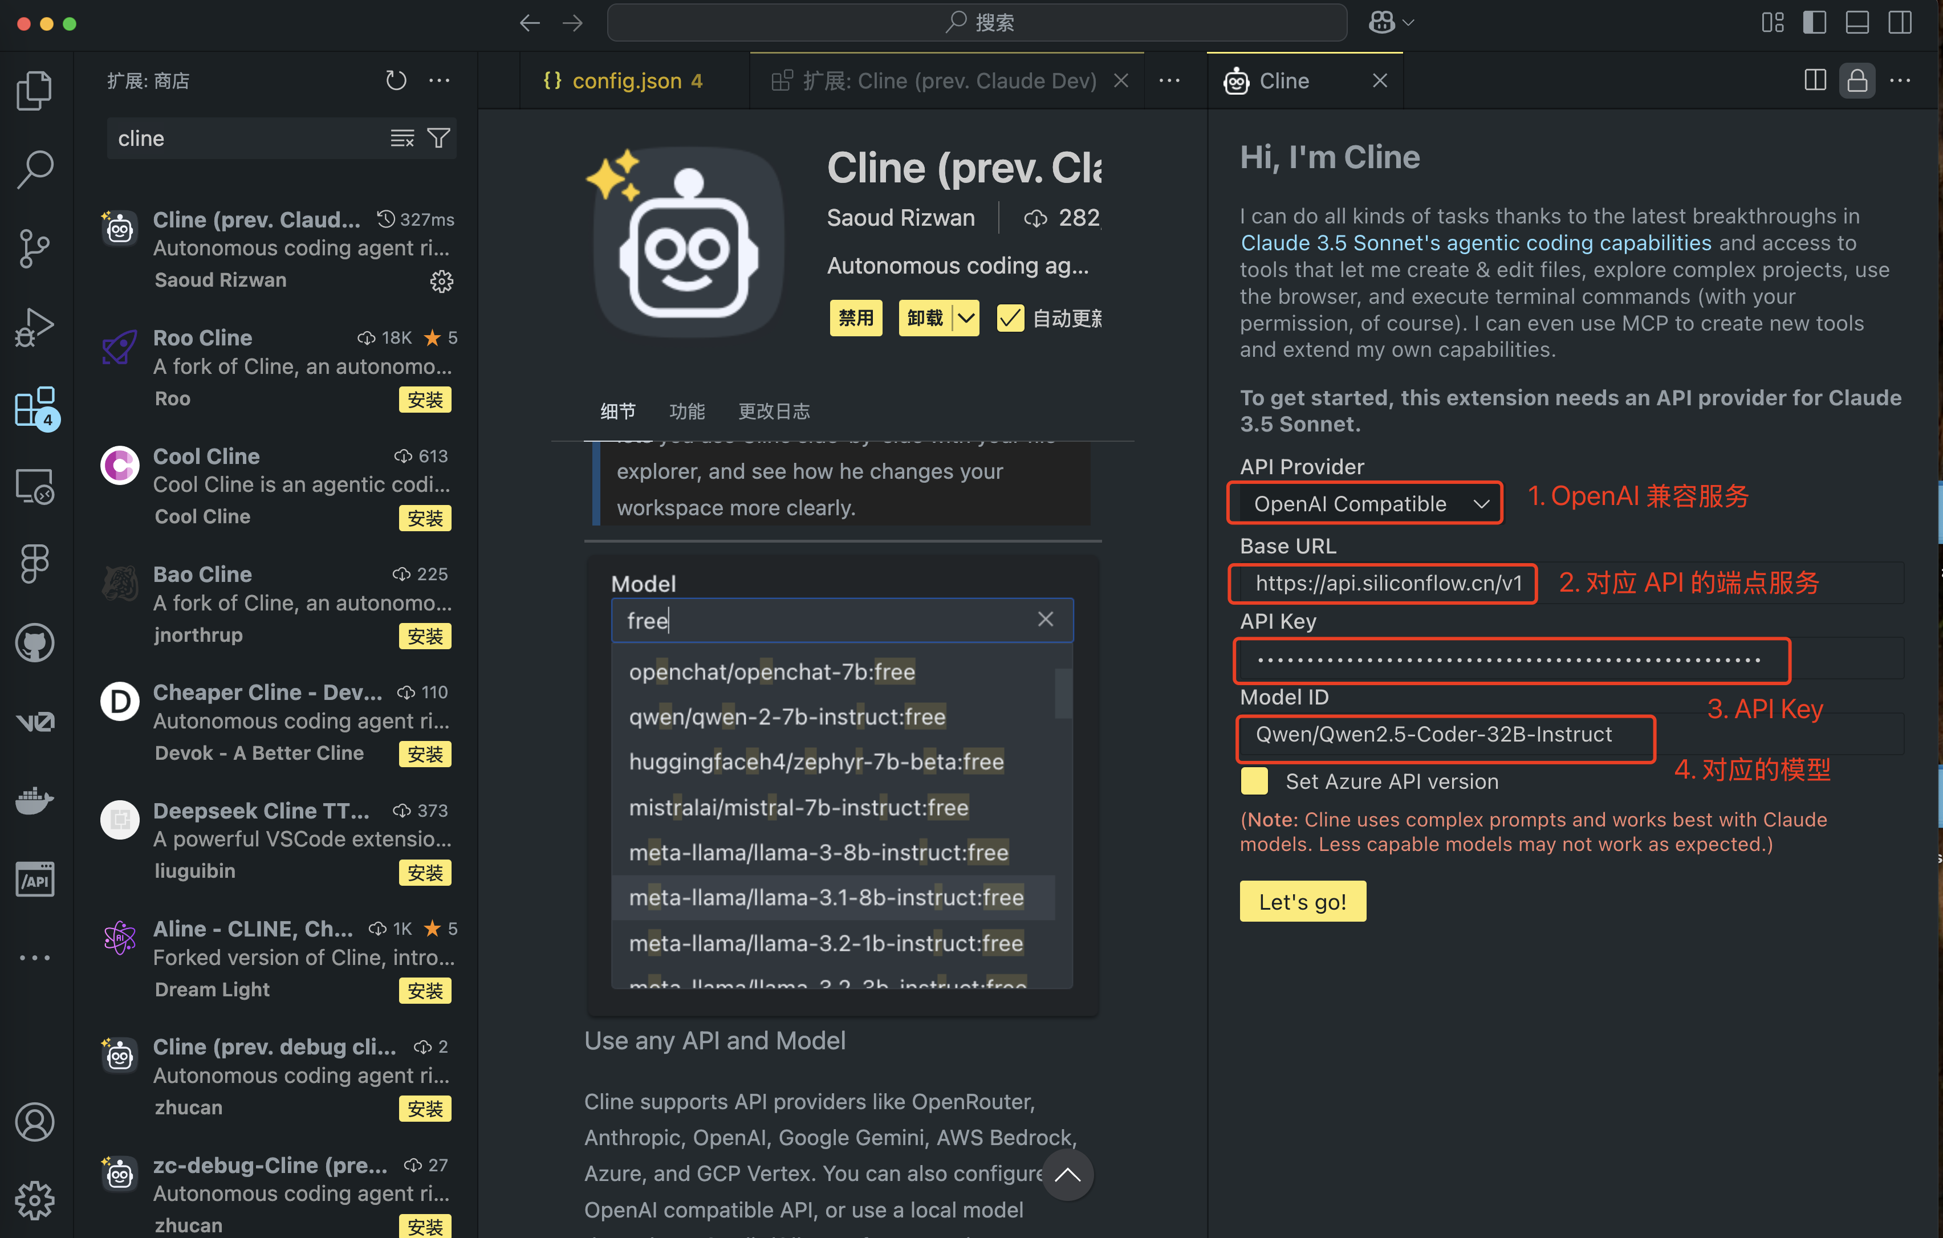
Task: Open Source Control view
Action: 35,249
